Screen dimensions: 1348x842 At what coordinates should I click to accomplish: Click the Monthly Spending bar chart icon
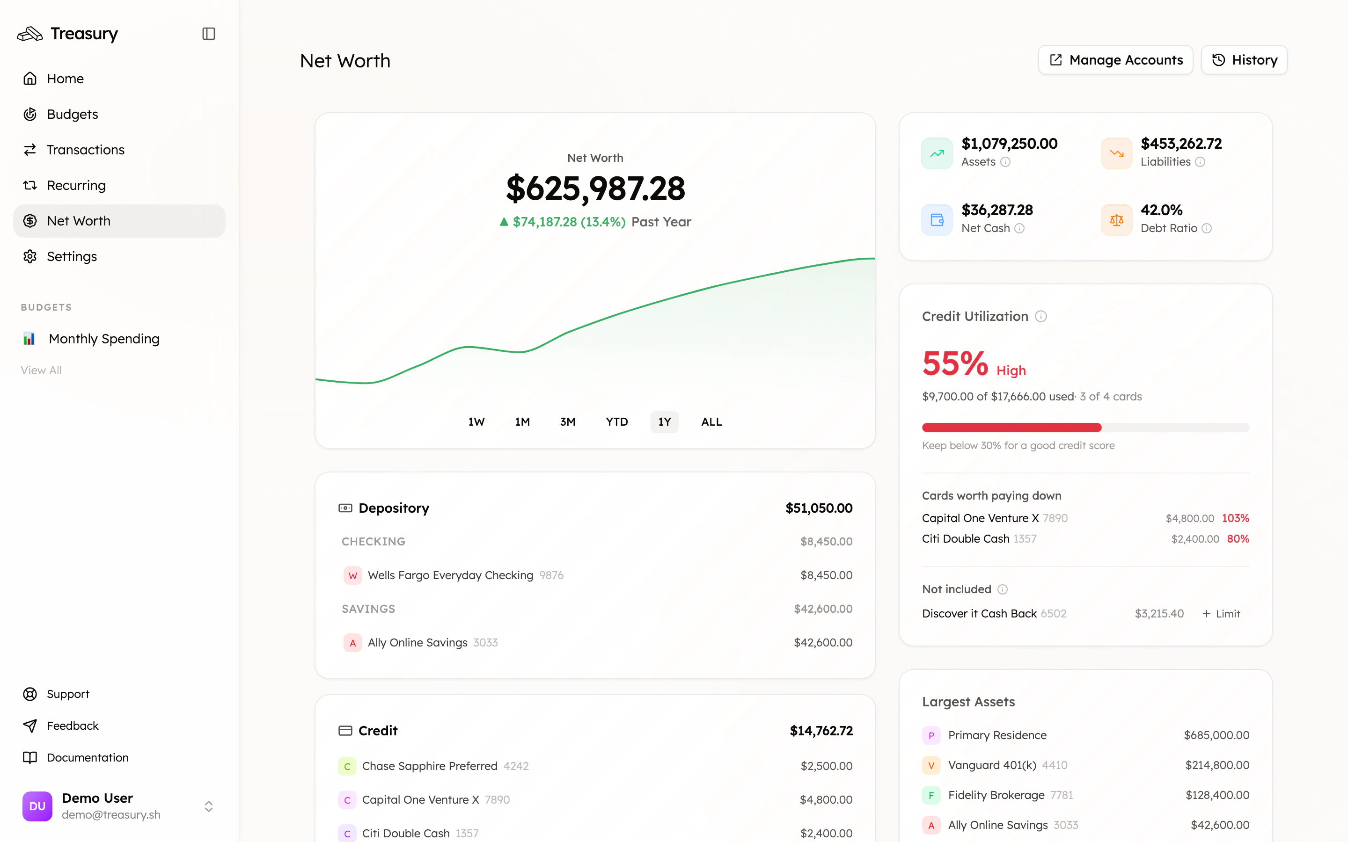[x=29, y=339]
